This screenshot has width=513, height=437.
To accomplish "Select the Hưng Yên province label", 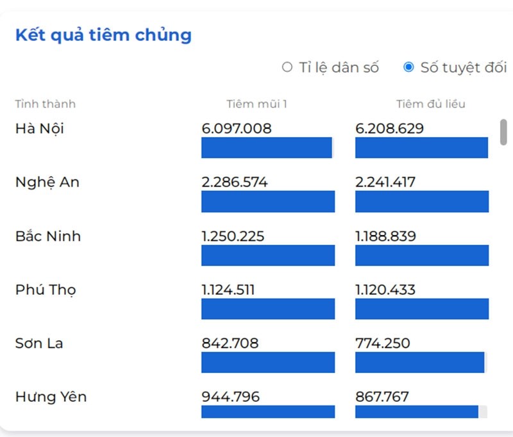I will 51,397.
